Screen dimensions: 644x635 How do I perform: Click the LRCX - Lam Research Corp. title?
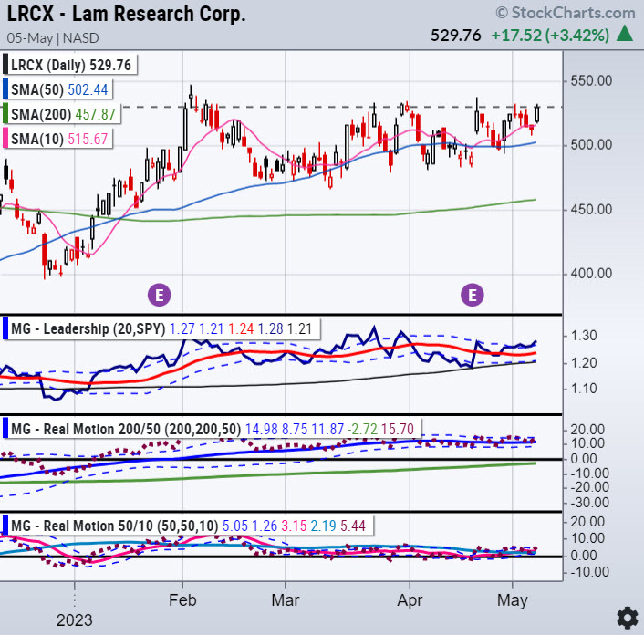tap(123, 16)
